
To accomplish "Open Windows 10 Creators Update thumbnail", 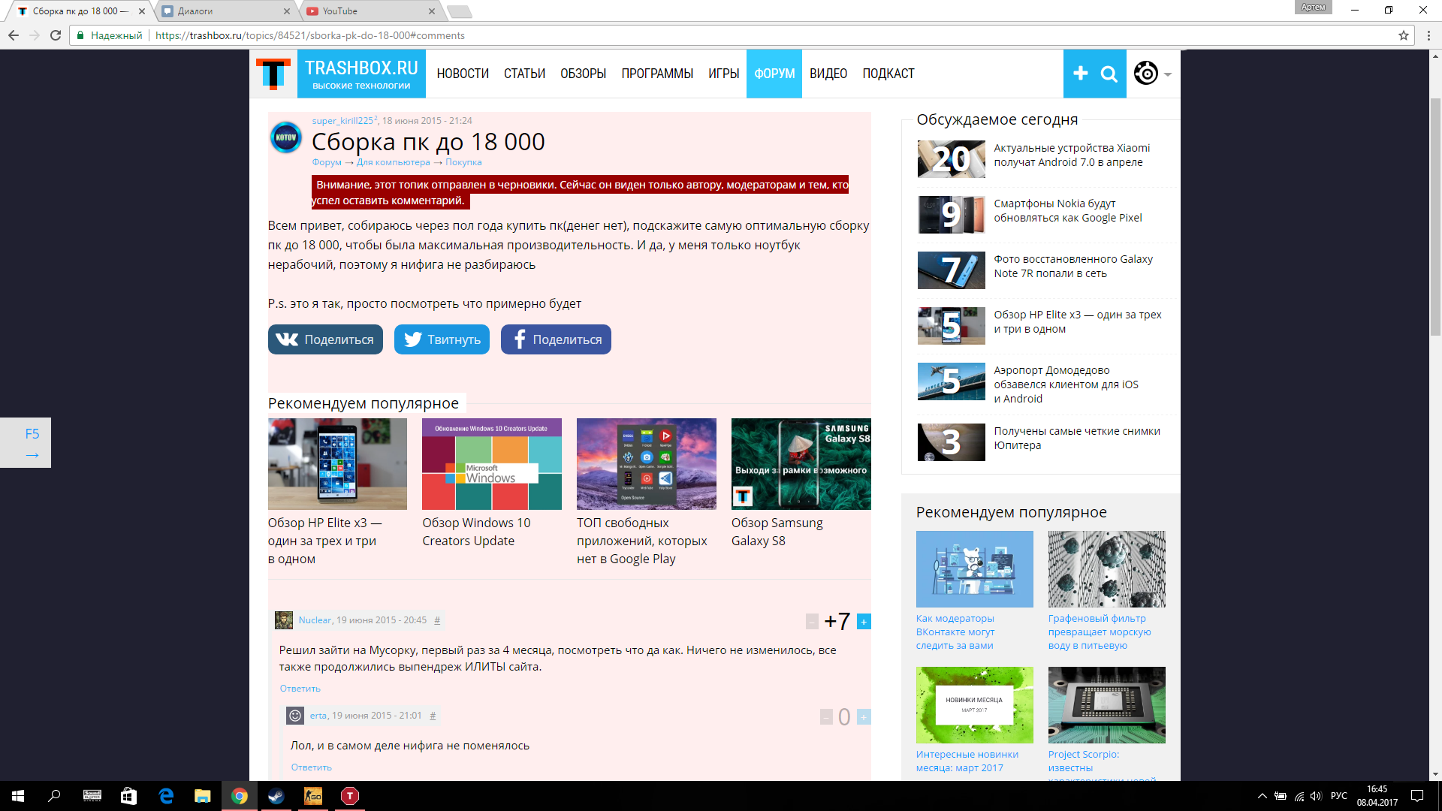I will click(x=492, y=464).
